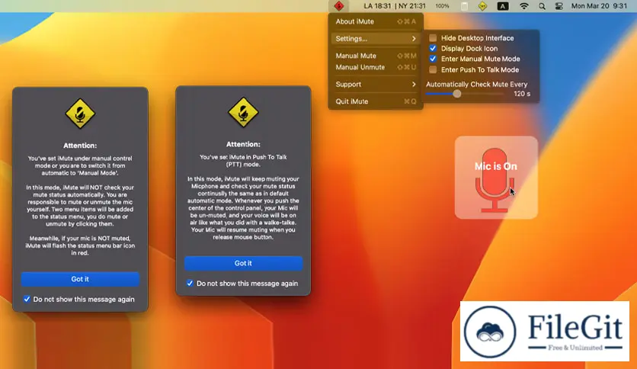Click the yellow iMute diamond status icon
The image size is (637, 369).
pos(482,6)
